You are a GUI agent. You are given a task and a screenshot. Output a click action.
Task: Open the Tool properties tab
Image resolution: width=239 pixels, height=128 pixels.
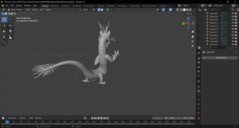198,53
